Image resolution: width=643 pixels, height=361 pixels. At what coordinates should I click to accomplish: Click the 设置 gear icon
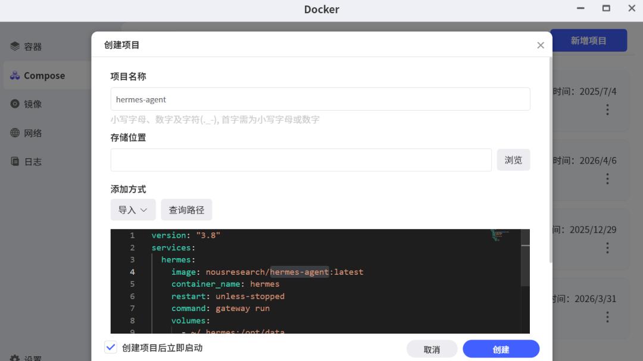click(15, 358)
